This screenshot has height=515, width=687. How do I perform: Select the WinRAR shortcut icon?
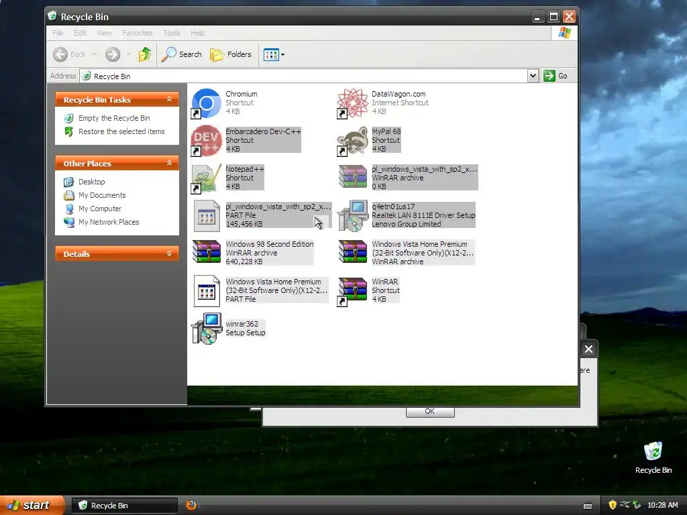353,291
